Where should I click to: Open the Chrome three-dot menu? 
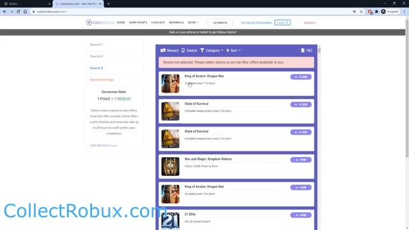[405, 11]
